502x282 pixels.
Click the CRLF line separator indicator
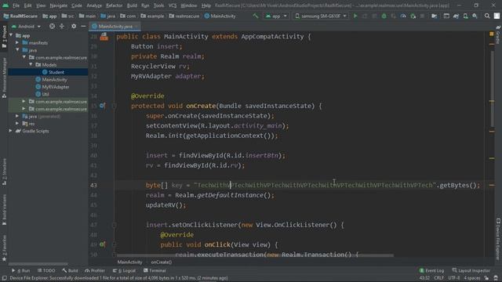(x=439, y=278)
